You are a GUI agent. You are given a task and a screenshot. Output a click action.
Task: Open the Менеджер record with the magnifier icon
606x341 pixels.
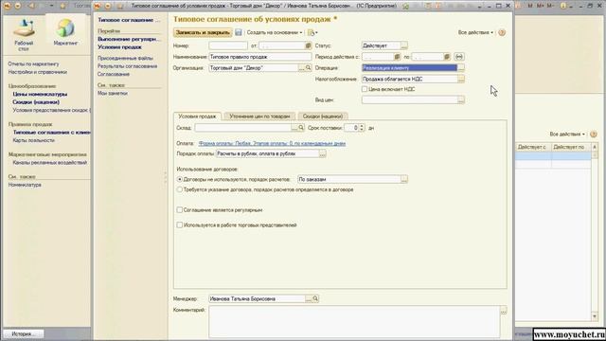pos(315,299)
